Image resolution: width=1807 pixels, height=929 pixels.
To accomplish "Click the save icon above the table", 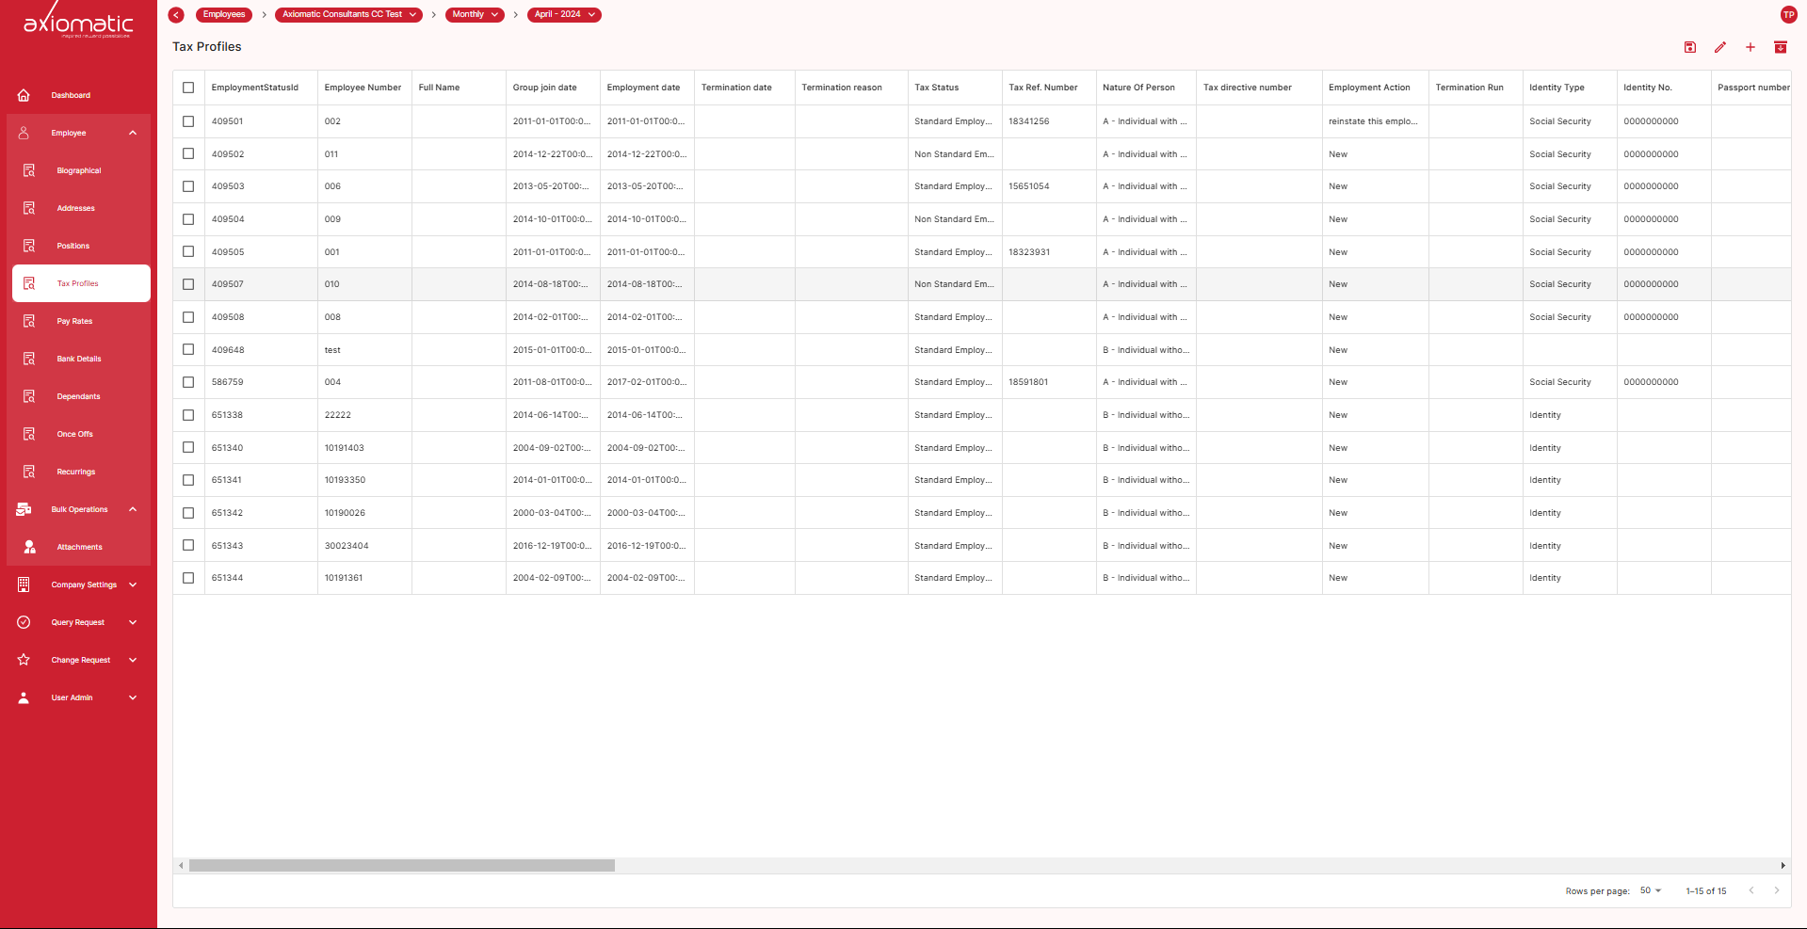I will 1690,47.
